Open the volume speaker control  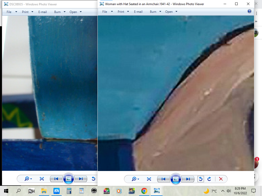point(229,191)
